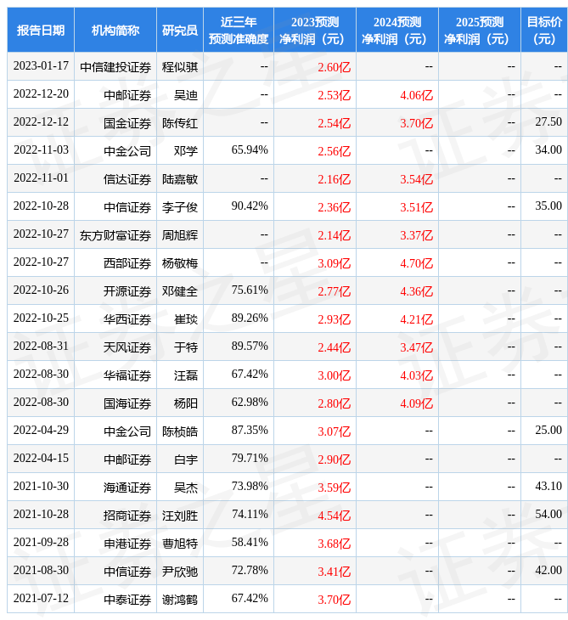Click the 2023预测净利润 column header

coord(315,30)
